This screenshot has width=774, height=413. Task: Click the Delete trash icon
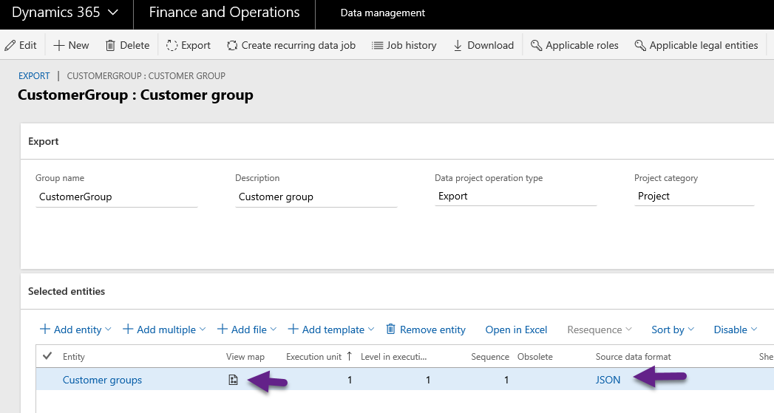[x=111, y=45]
